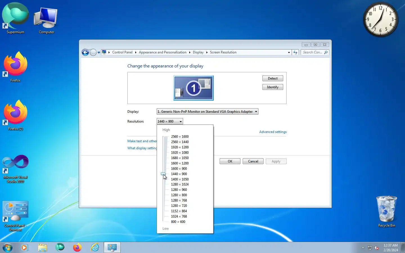The height and width of the screenshot is (253, 405).
Task: Click the Show desktop strip
Action: point(403,247)
